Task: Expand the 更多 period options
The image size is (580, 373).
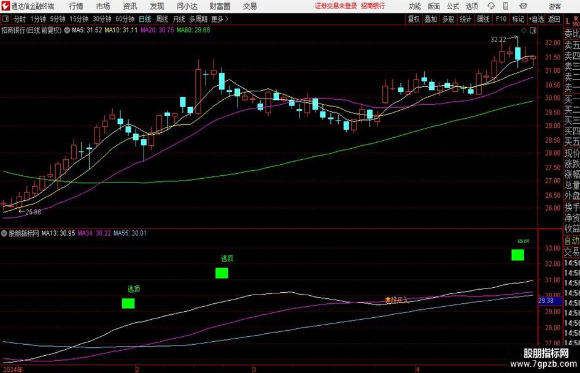Action: [220, 19]
